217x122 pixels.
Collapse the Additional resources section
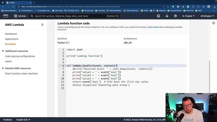coord(3,51)
